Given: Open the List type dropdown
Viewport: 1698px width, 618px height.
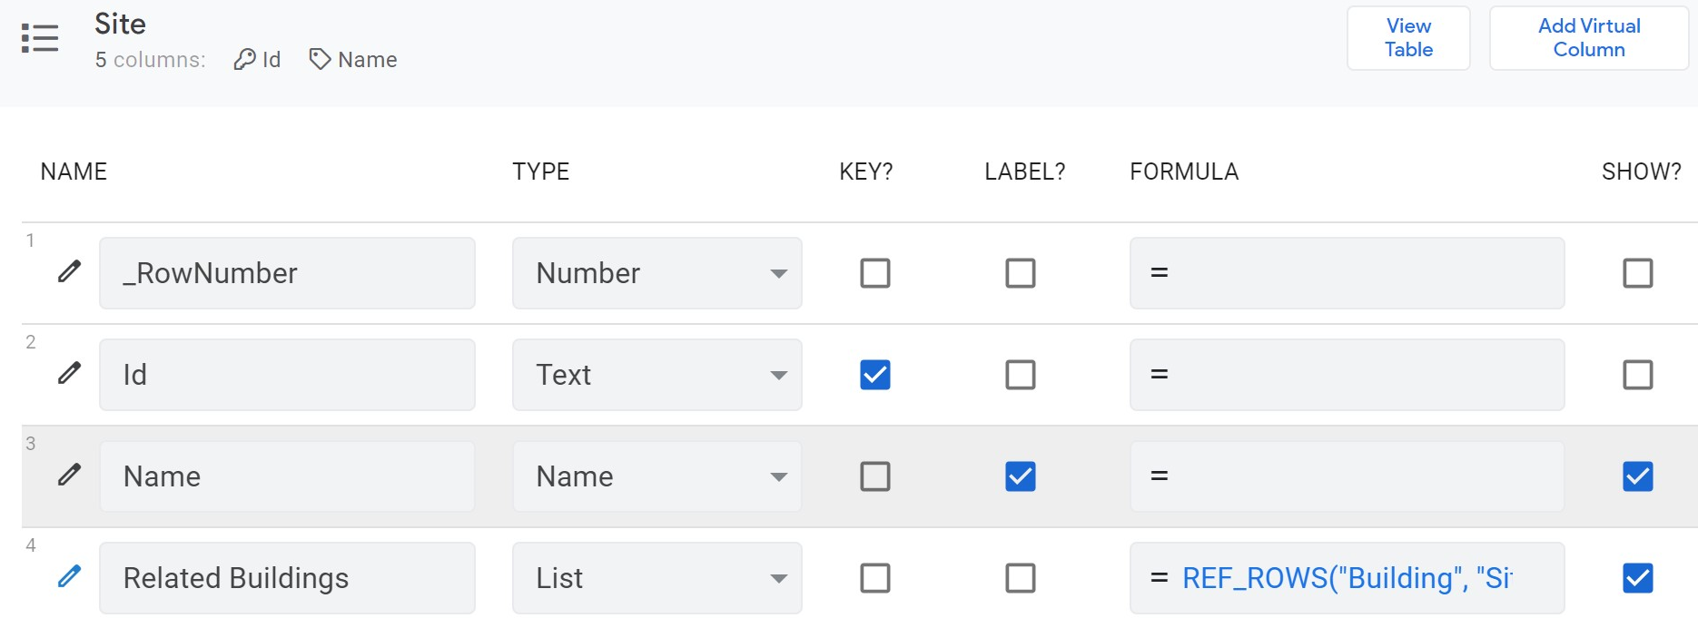Looking at the screenshot, I should (656, 578).
